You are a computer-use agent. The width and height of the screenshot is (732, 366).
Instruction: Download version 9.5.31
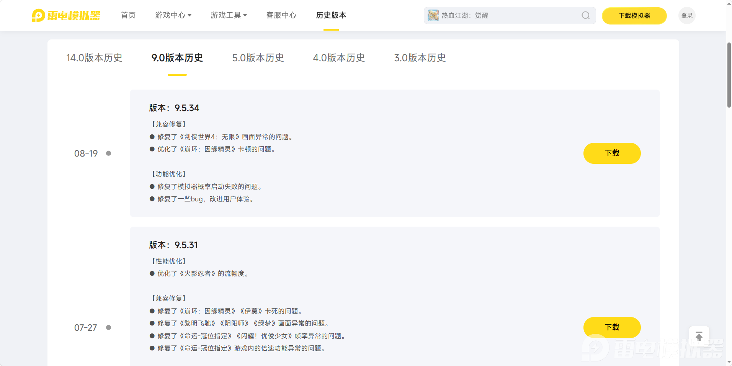(x=612, y=327)
